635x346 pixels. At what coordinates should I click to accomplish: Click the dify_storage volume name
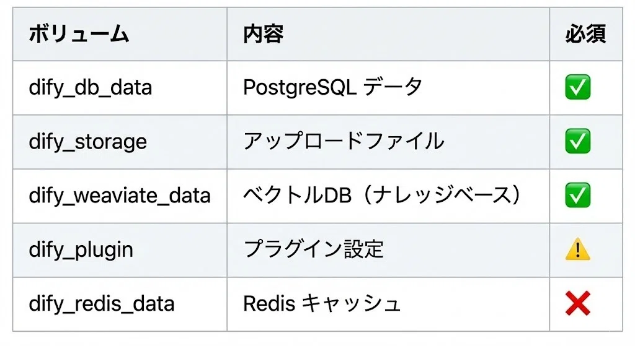point(88,142)
